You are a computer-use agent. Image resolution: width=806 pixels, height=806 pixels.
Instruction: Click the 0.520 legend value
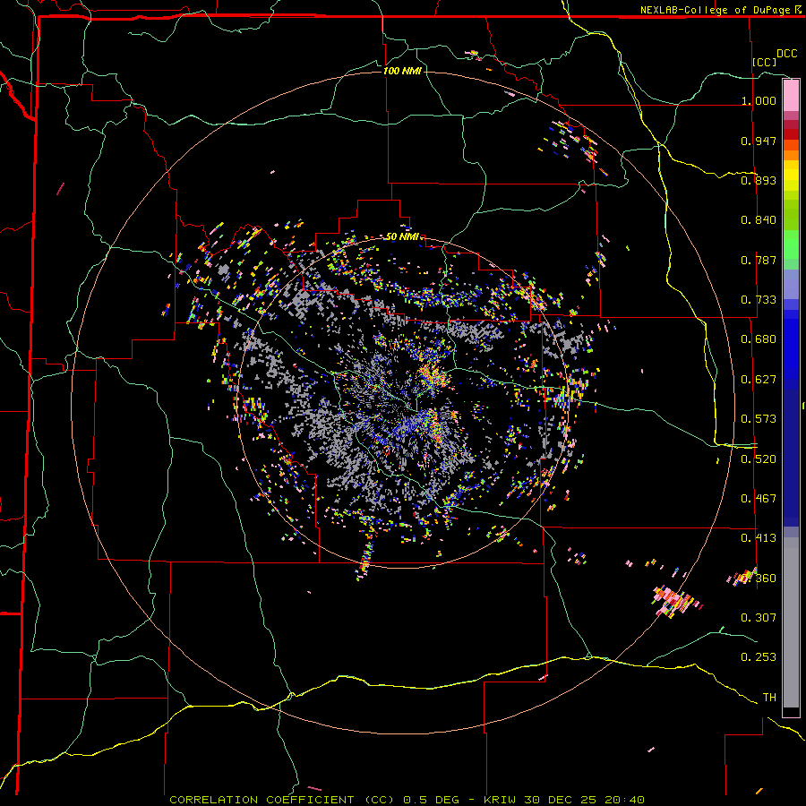[x=759, y=459]
